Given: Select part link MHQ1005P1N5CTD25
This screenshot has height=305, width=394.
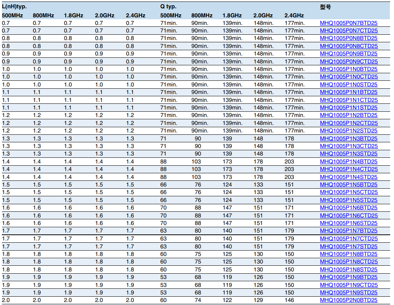Looking at the screenshot, I should point(349,192).
